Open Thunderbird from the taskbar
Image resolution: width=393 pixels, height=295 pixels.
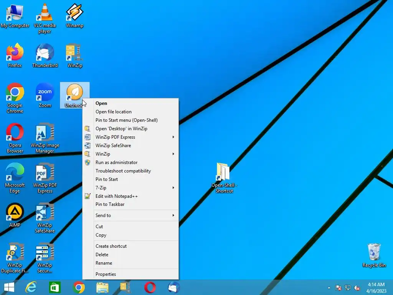click(x=174, y=287)
